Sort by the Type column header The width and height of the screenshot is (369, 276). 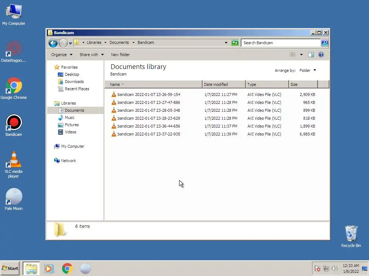(267, 84)
